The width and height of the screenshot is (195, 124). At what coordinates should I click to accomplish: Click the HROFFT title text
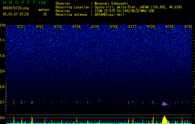19,2
